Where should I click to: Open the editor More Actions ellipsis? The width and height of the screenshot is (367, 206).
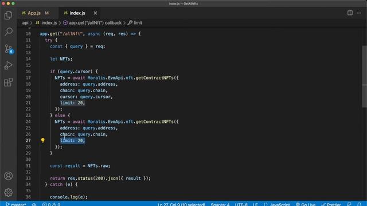[359, 13]
